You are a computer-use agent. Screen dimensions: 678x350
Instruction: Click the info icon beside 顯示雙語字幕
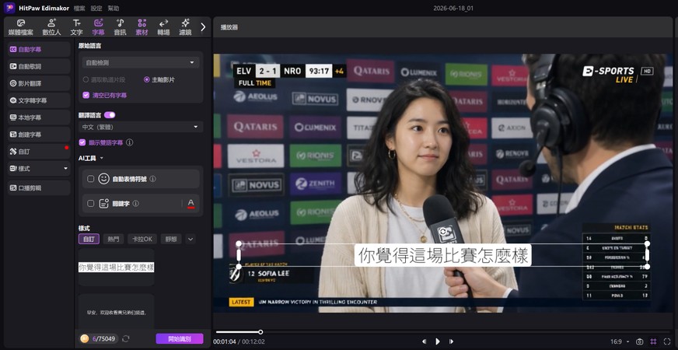coord(129,142)
